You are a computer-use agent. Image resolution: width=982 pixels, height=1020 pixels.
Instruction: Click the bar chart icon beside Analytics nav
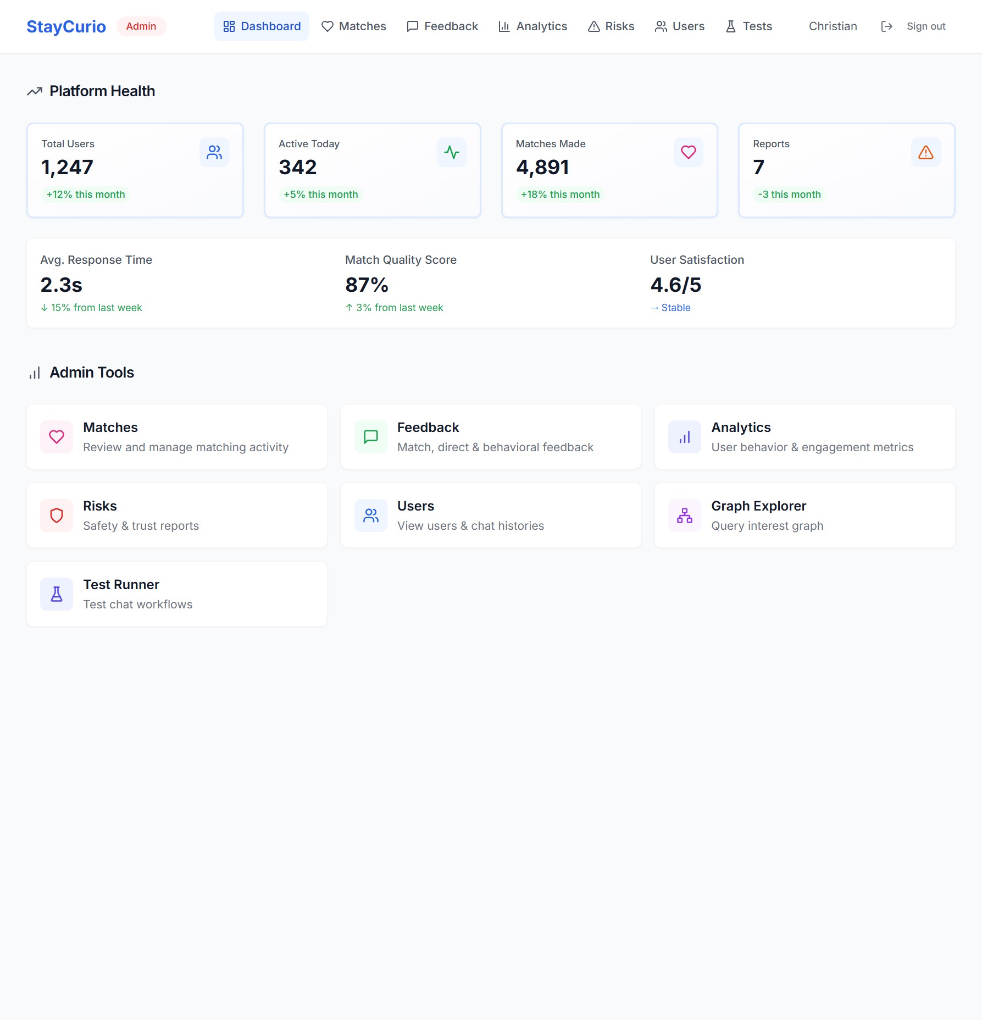pos(504,26)
